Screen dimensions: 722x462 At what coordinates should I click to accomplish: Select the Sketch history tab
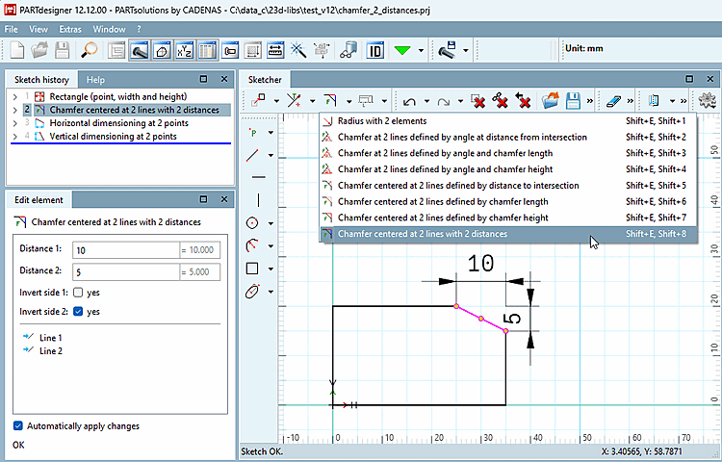(41, 80)
